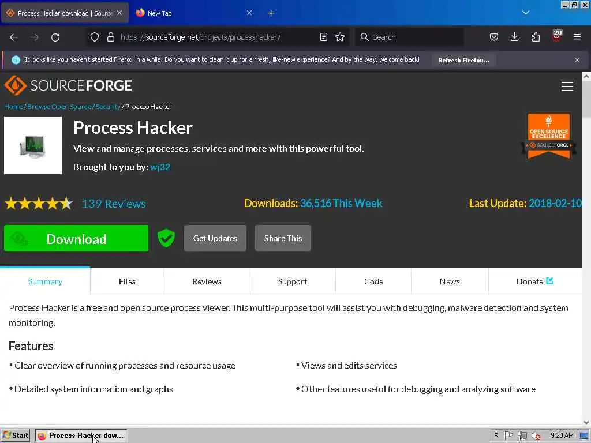Follow the Security breadcrumb link

pos(108,107)
